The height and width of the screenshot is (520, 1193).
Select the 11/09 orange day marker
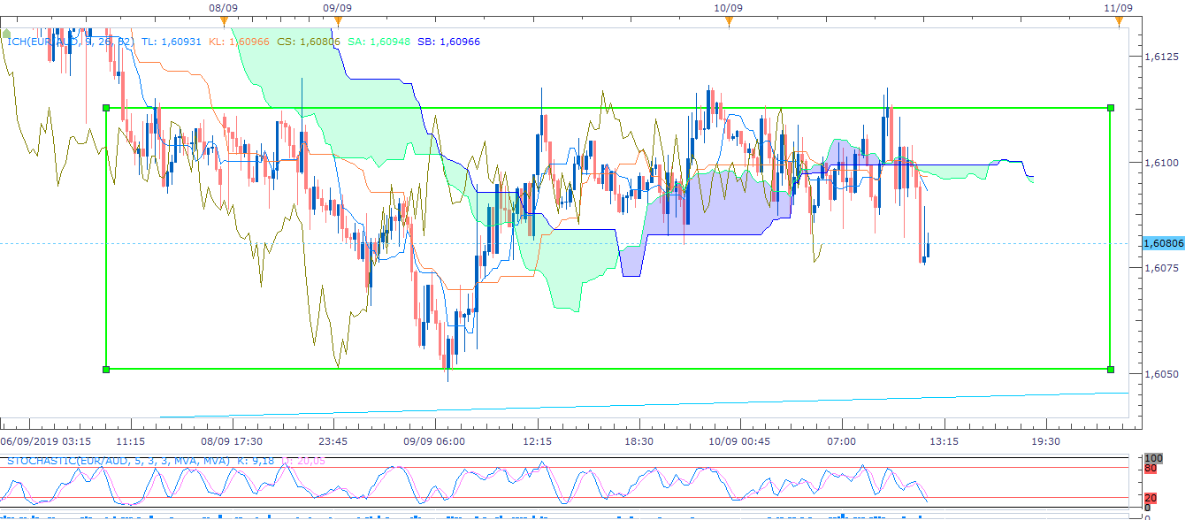tap(1119, 20)
